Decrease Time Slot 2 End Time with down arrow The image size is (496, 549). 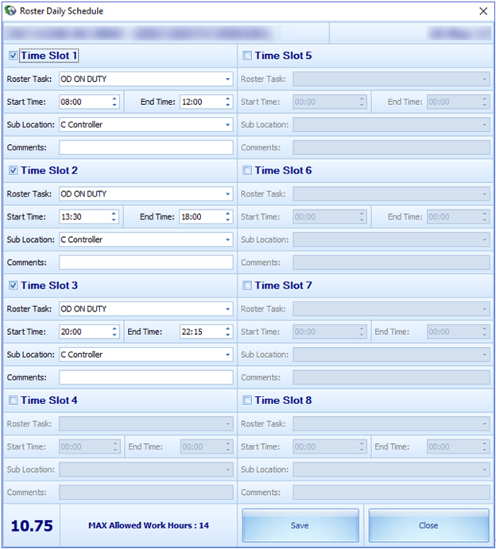click(x=227, y=220)
